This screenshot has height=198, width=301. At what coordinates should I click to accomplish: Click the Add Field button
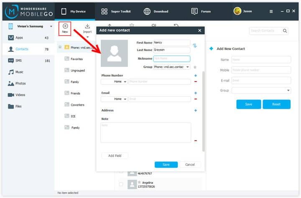[115, 156]
